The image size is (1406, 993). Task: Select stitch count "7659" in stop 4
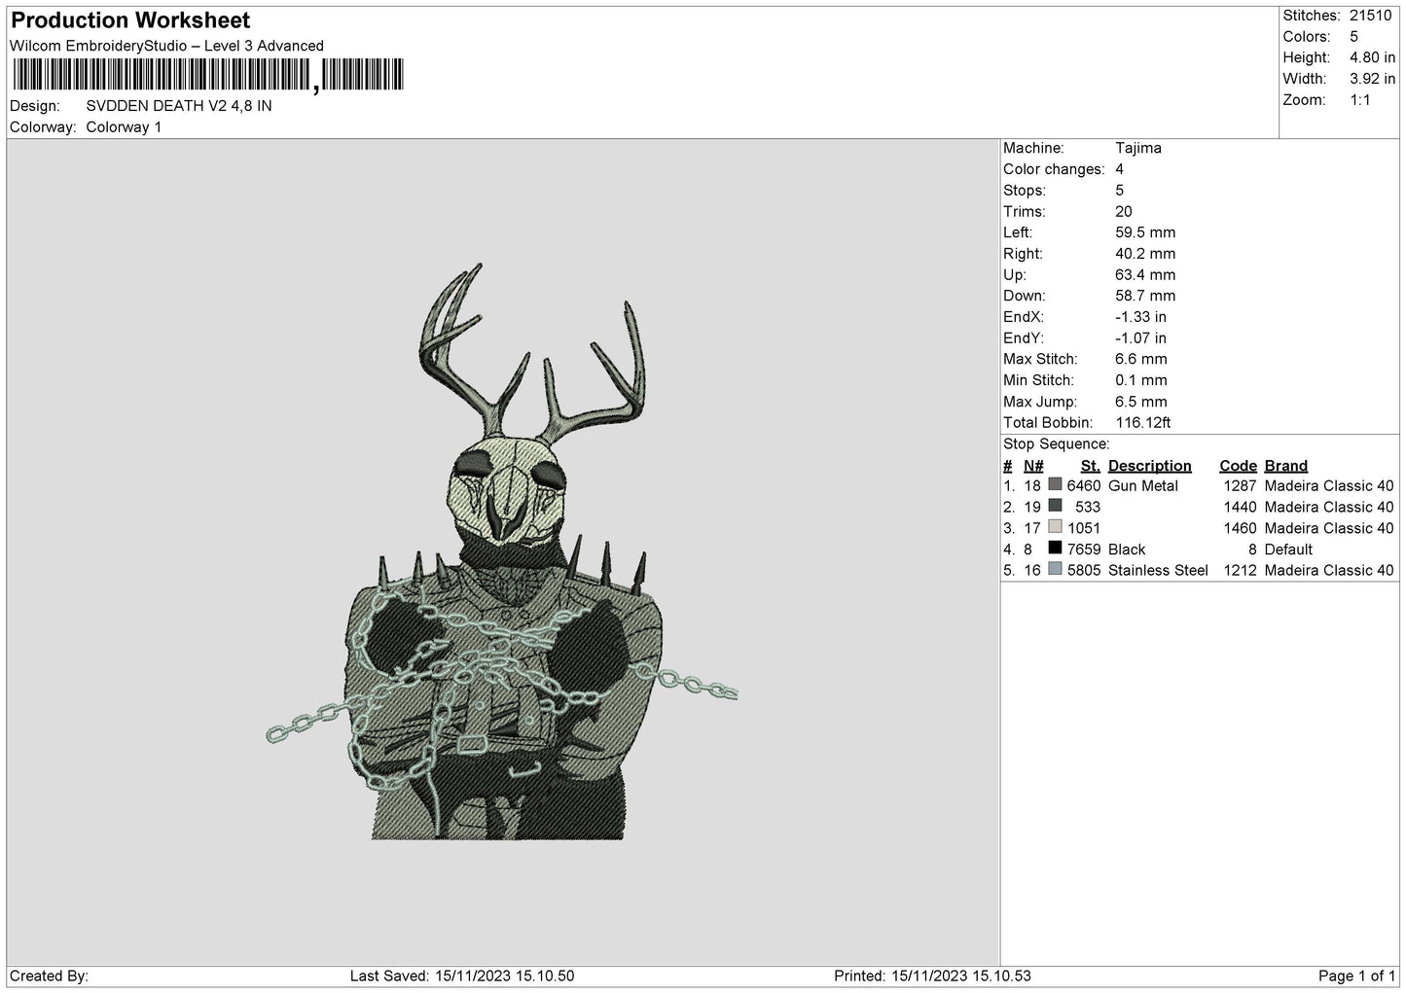click(x=1084, y=550)
